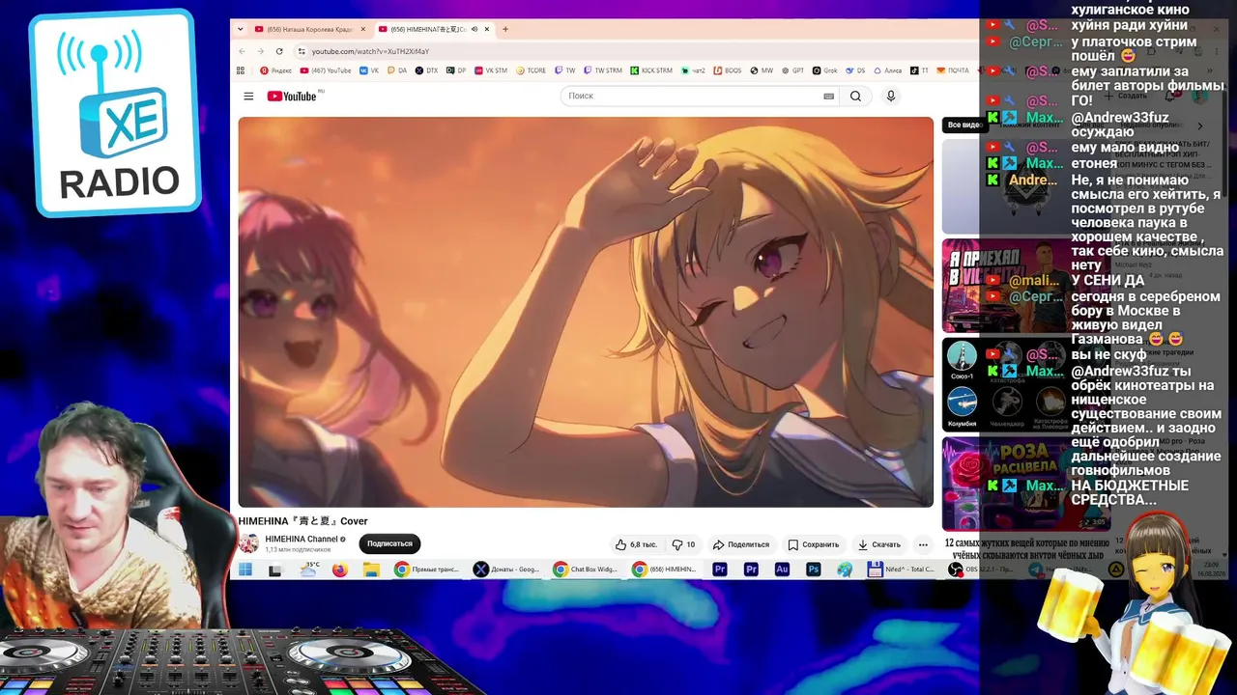Open Photoshop from the taskbar
The width and height of the screenshot is (1237, 695).
[814, 570]
